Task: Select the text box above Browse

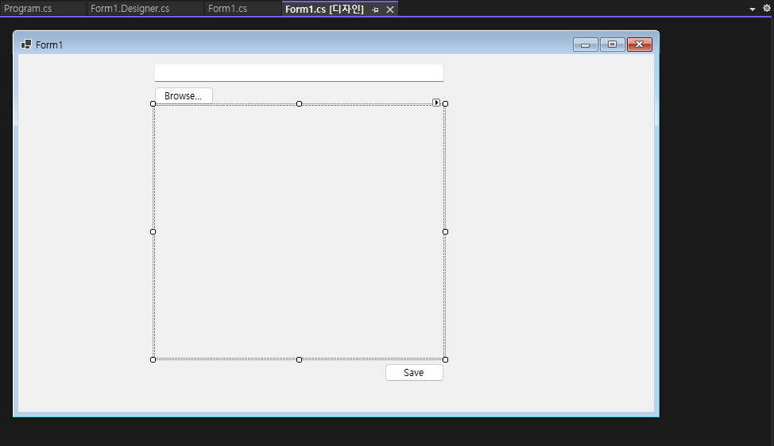Action: (299, 72)
